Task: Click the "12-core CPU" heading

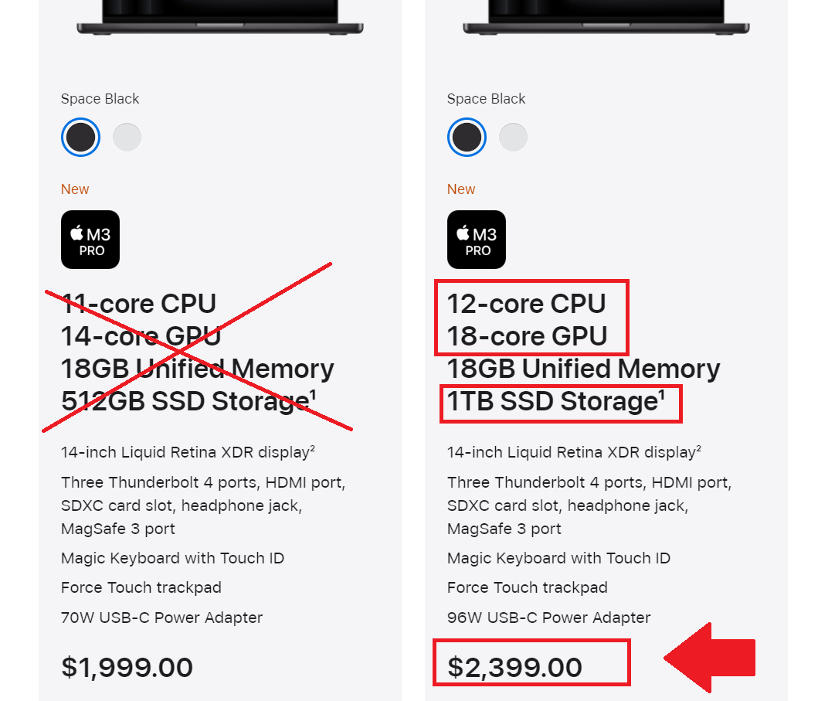Action: coord(526,304)
